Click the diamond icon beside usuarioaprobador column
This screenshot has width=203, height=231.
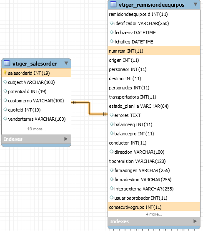tap(112, 198)
